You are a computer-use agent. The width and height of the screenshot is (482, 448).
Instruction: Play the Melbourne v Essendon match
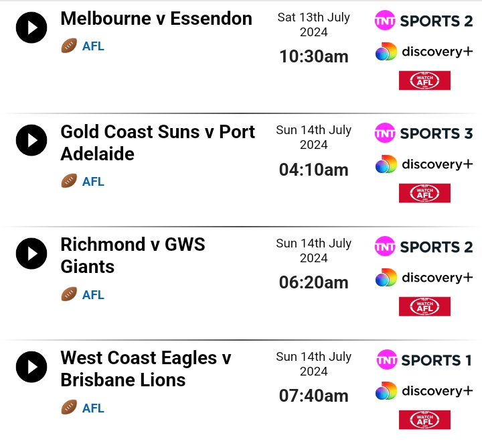(x=31, y=27)
